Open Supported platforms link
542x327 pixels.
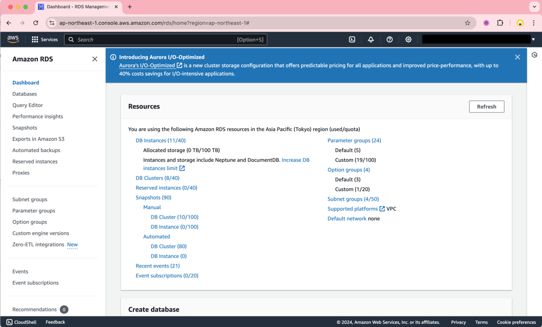click(x=356, y=209)
